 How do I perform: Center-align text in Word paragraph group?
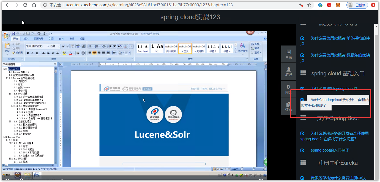coord(94,53)
